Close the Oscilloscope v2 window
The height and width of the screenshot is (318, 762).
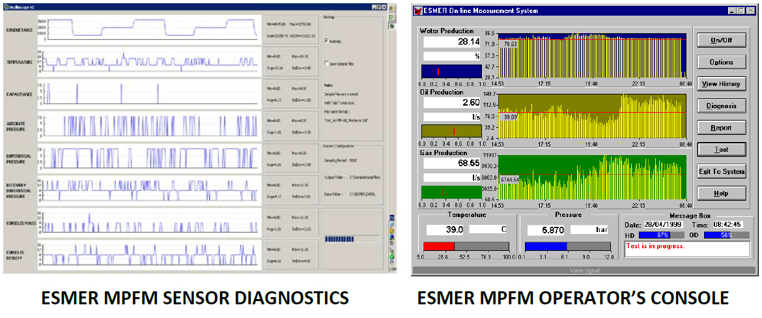[x=383, y=7]
